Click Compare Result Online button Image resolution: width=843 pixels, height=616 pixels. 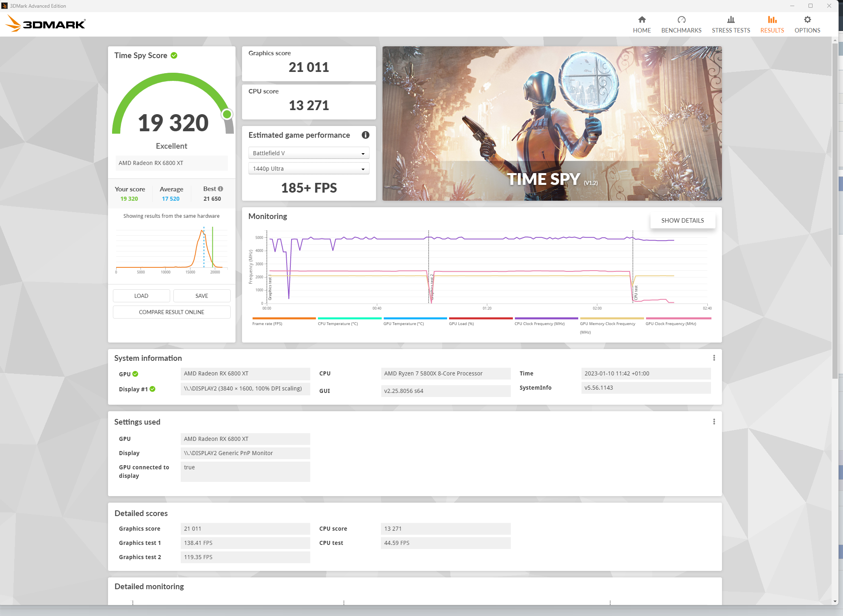171,312
